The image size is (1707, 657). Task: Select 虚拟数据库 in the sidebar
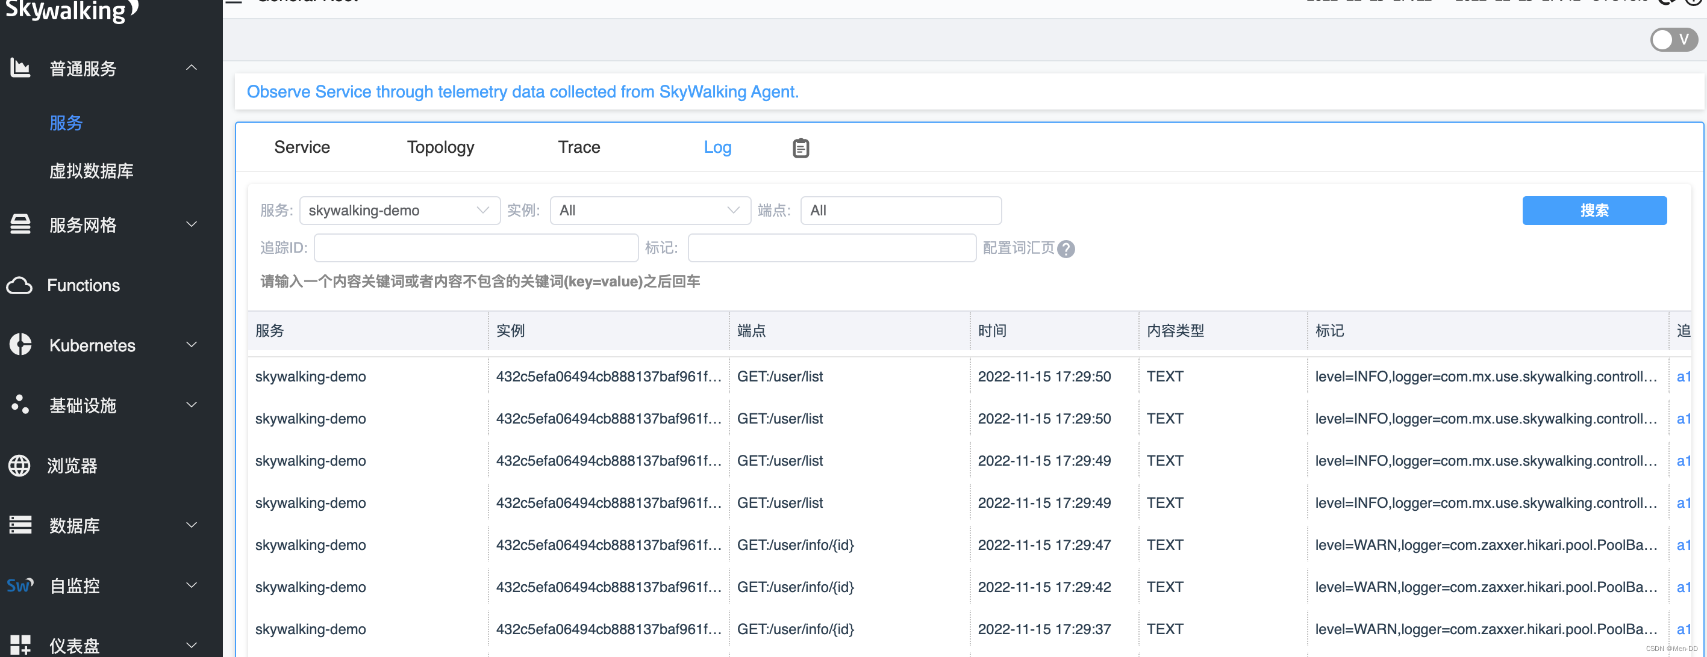click(92, 171)
